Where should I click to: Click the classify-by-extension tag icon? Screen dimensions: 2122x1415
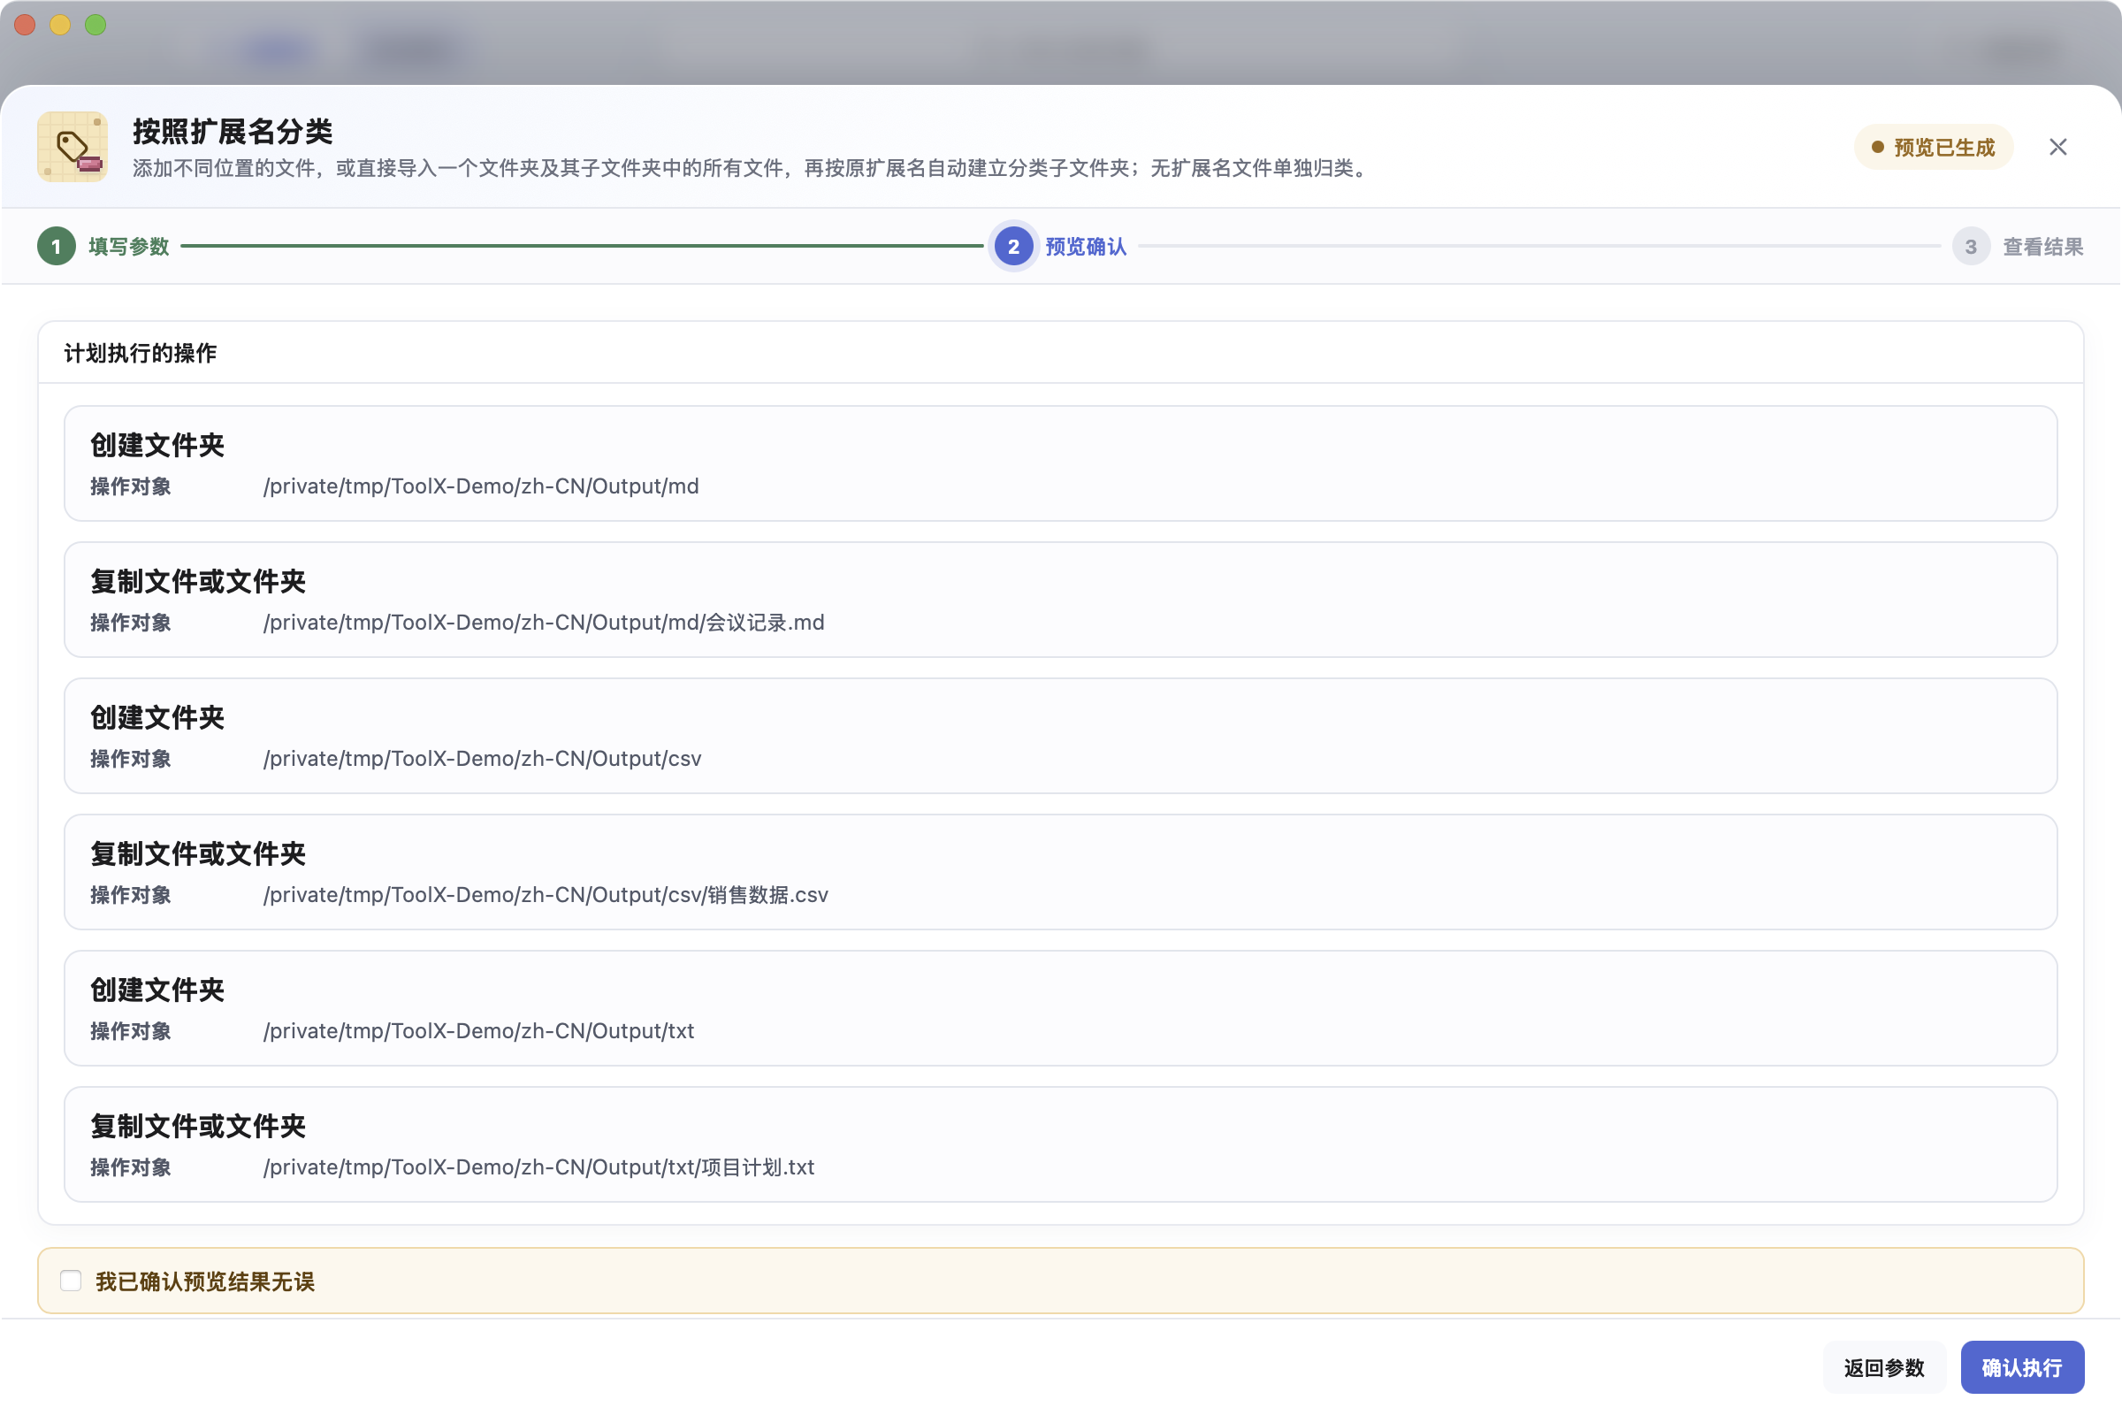(x=73, y=147)
